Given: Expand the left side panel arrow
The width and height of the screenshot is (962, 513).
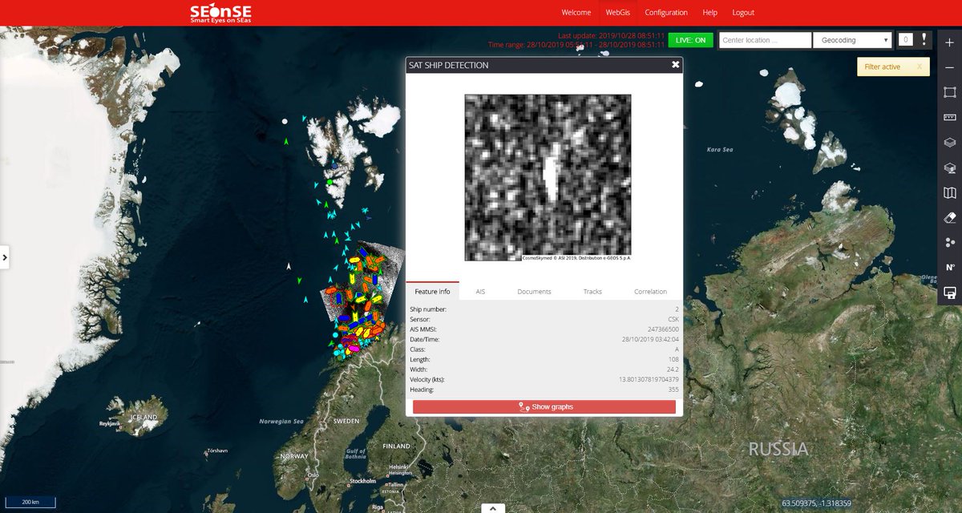Looking at the screenshot, I should point(5,257).
